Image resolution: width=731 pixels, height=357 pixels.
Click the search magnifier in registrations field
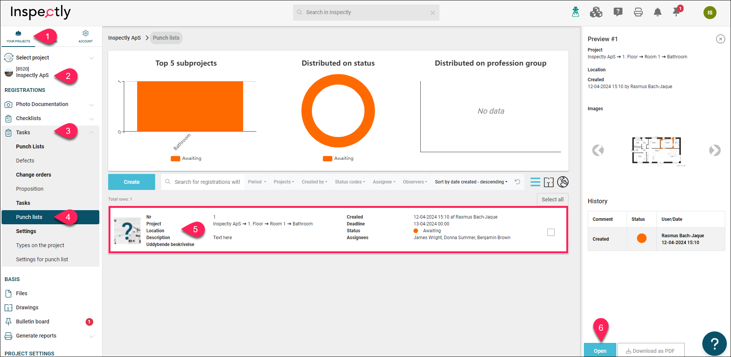click(x=168, y=182)
